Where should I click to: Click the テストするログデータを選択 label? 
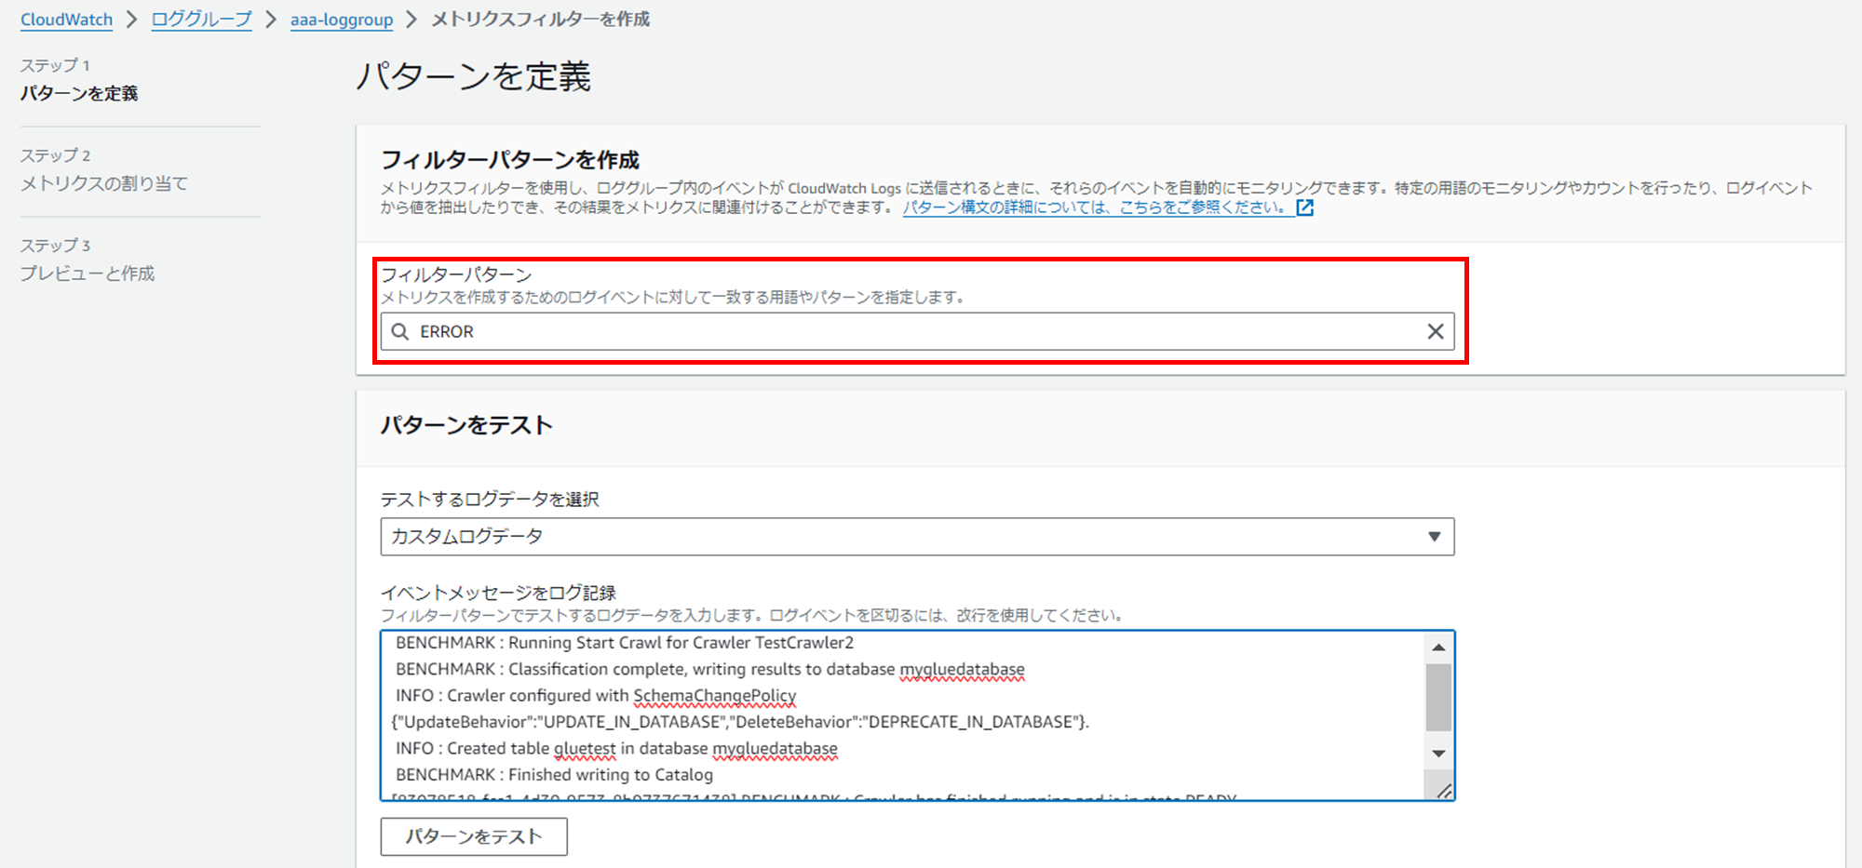coord(490,500)
